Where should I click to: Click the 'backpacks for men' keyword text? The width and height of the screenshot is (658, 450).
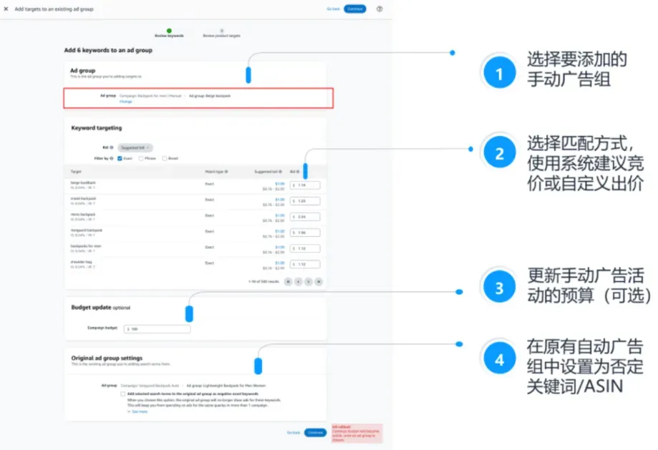(x=86, y=246)
